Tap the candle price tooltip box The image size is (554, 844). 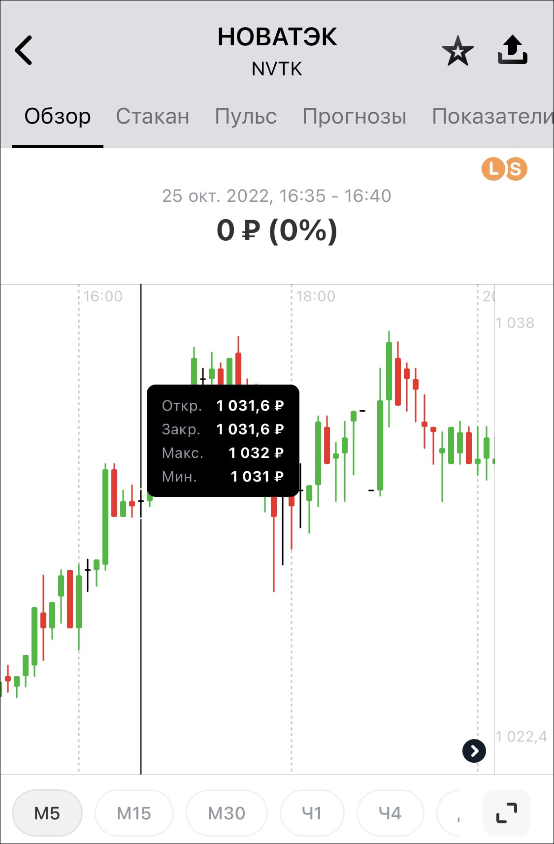tap(223, 441)
